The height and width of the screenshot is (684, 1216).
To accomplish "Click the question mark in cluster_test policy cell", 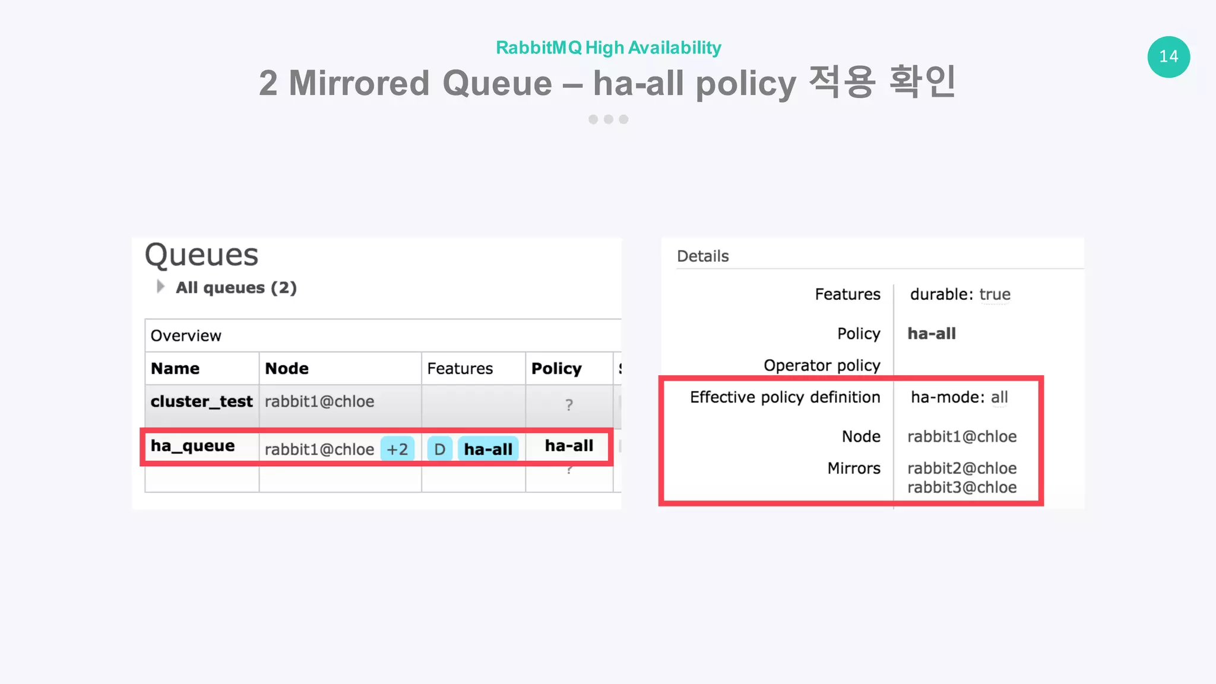I will [569, 405].
